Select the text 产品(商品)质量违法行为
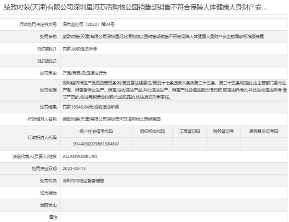Viewport: 289px width, 222px height. (x=85, y=73)
